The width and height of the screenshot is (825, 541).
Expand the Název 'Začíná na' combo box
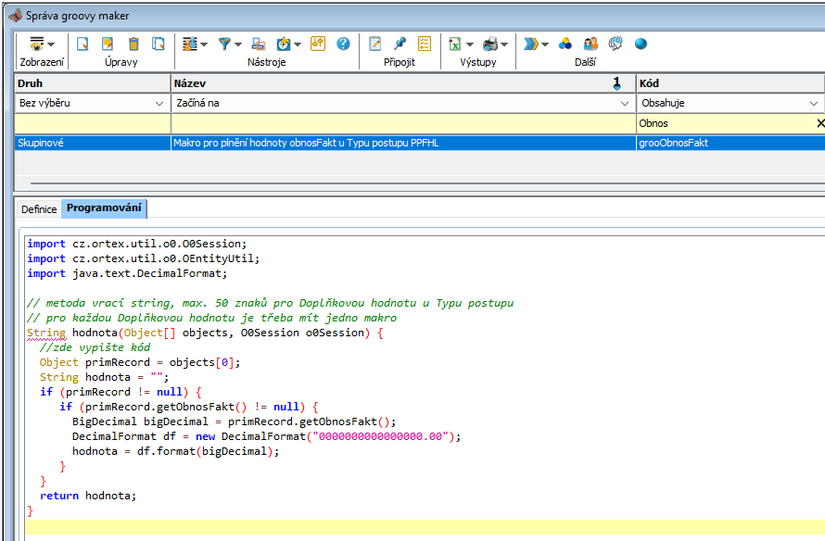[x=625, y=104]
